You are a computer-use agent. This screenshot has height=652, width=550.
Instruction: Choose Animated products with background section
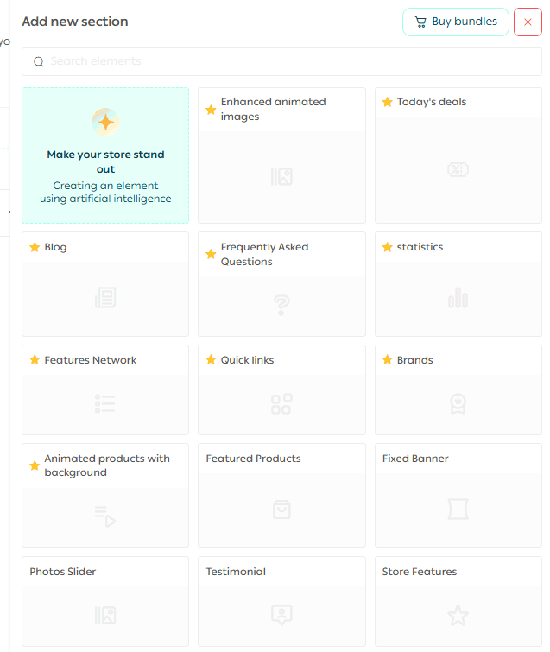[105, 495]
